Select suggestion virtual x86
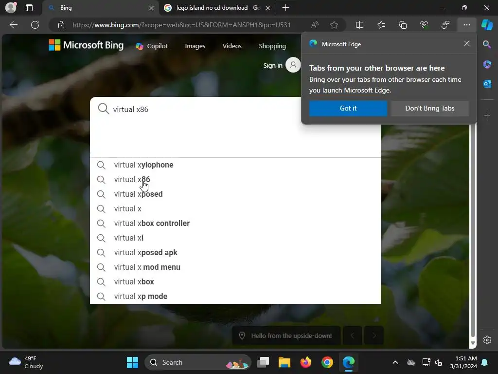The width and height of the screenshot is (498, 374). click(235, 179)
